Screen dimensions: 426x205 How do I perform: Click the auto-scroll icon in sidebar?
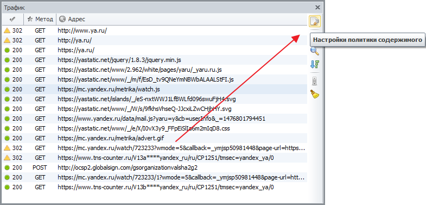point(315,81)
